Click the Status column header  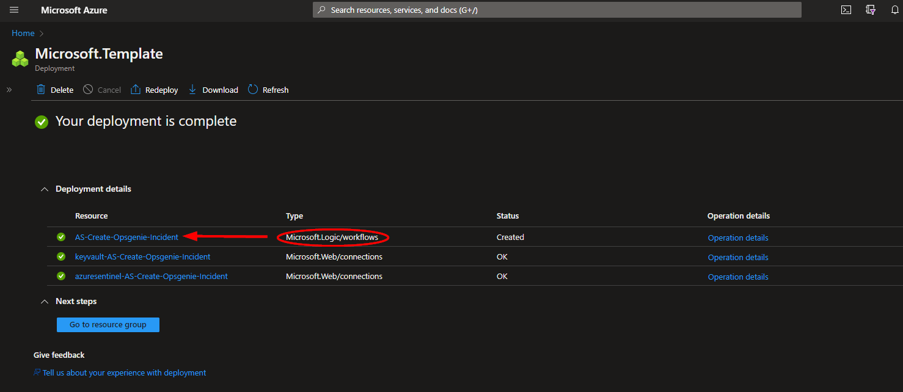[x=508, y=216]
